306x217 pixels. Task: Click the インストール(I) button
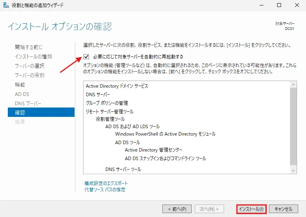point(251,209)
